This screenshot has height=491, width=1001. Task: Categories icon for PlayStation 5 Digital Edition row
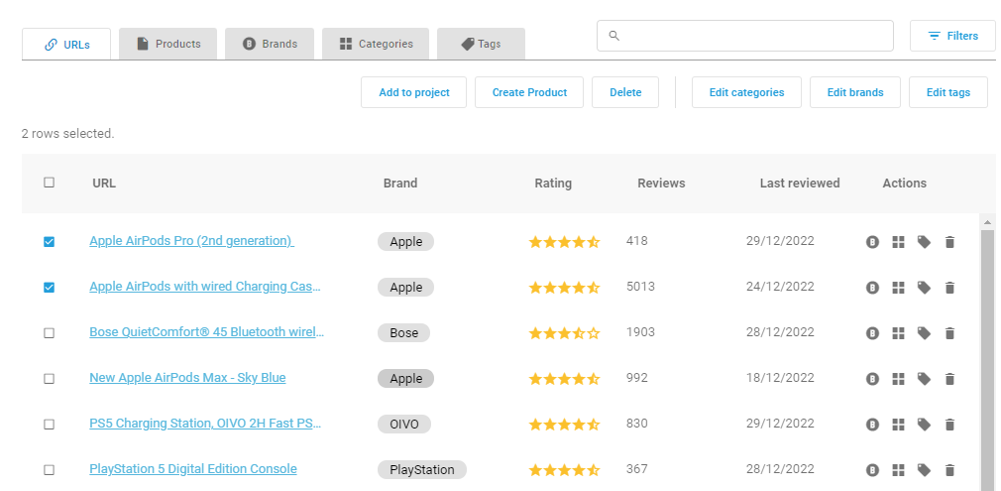tap(898, 470)
